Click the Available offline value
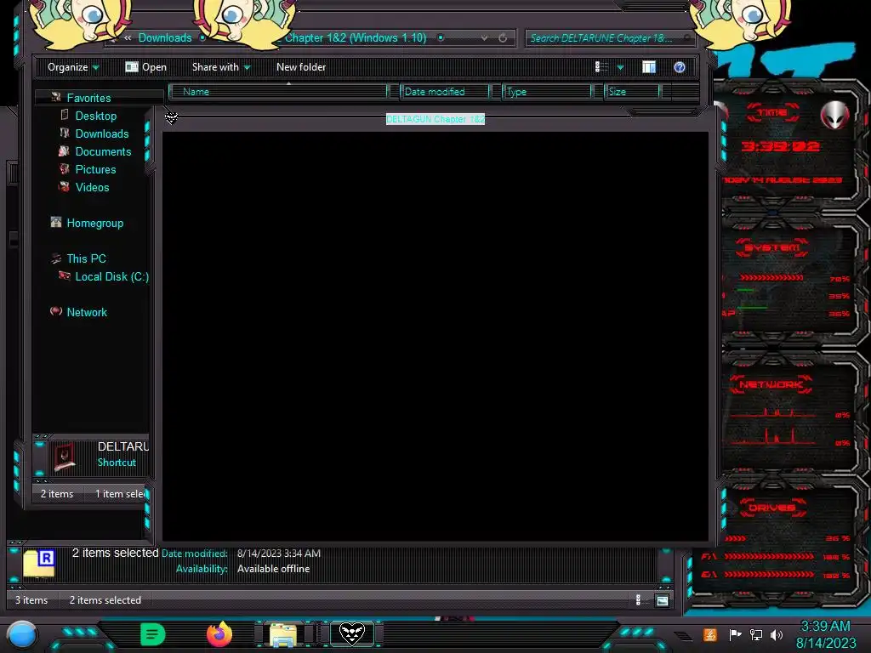This screenshot has height=653, width=871. 273,569
